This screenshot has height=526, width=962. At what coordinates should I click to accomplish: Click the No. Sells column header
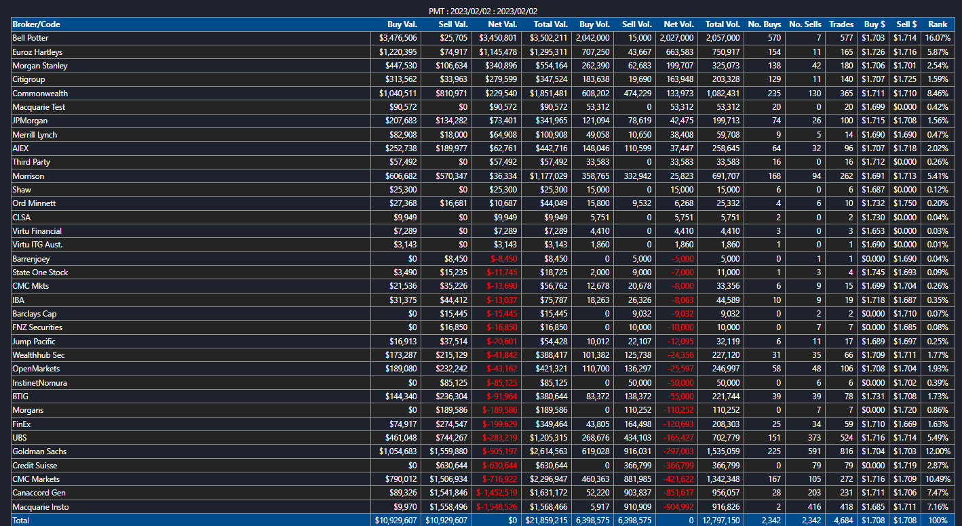coord(806,24)
